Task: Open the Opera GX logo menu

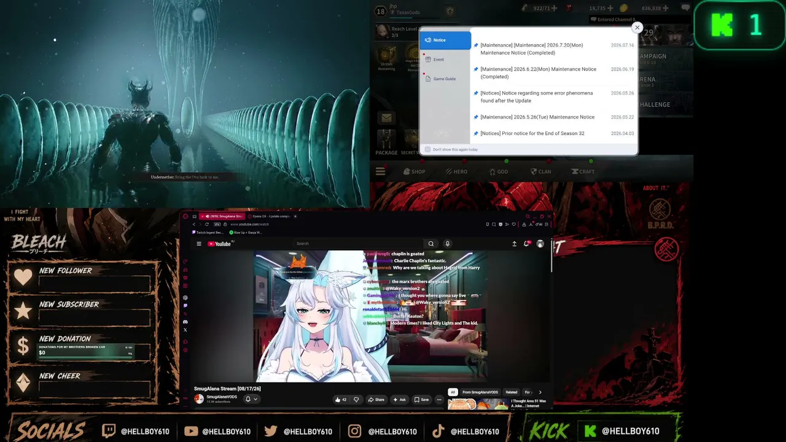Action: [185, 216]
